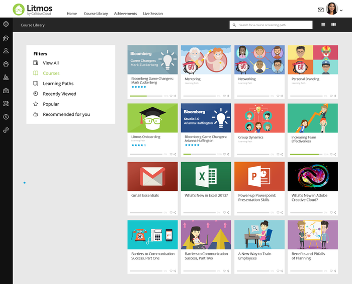The width and height of the screenshot is (352, 284).
Task: Click the course search field
Action: coord(274,25)
